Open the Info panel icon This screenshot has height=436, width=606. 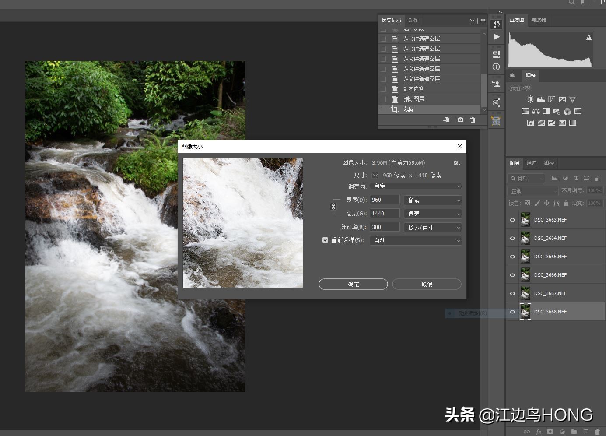click(x=496, y=67)
